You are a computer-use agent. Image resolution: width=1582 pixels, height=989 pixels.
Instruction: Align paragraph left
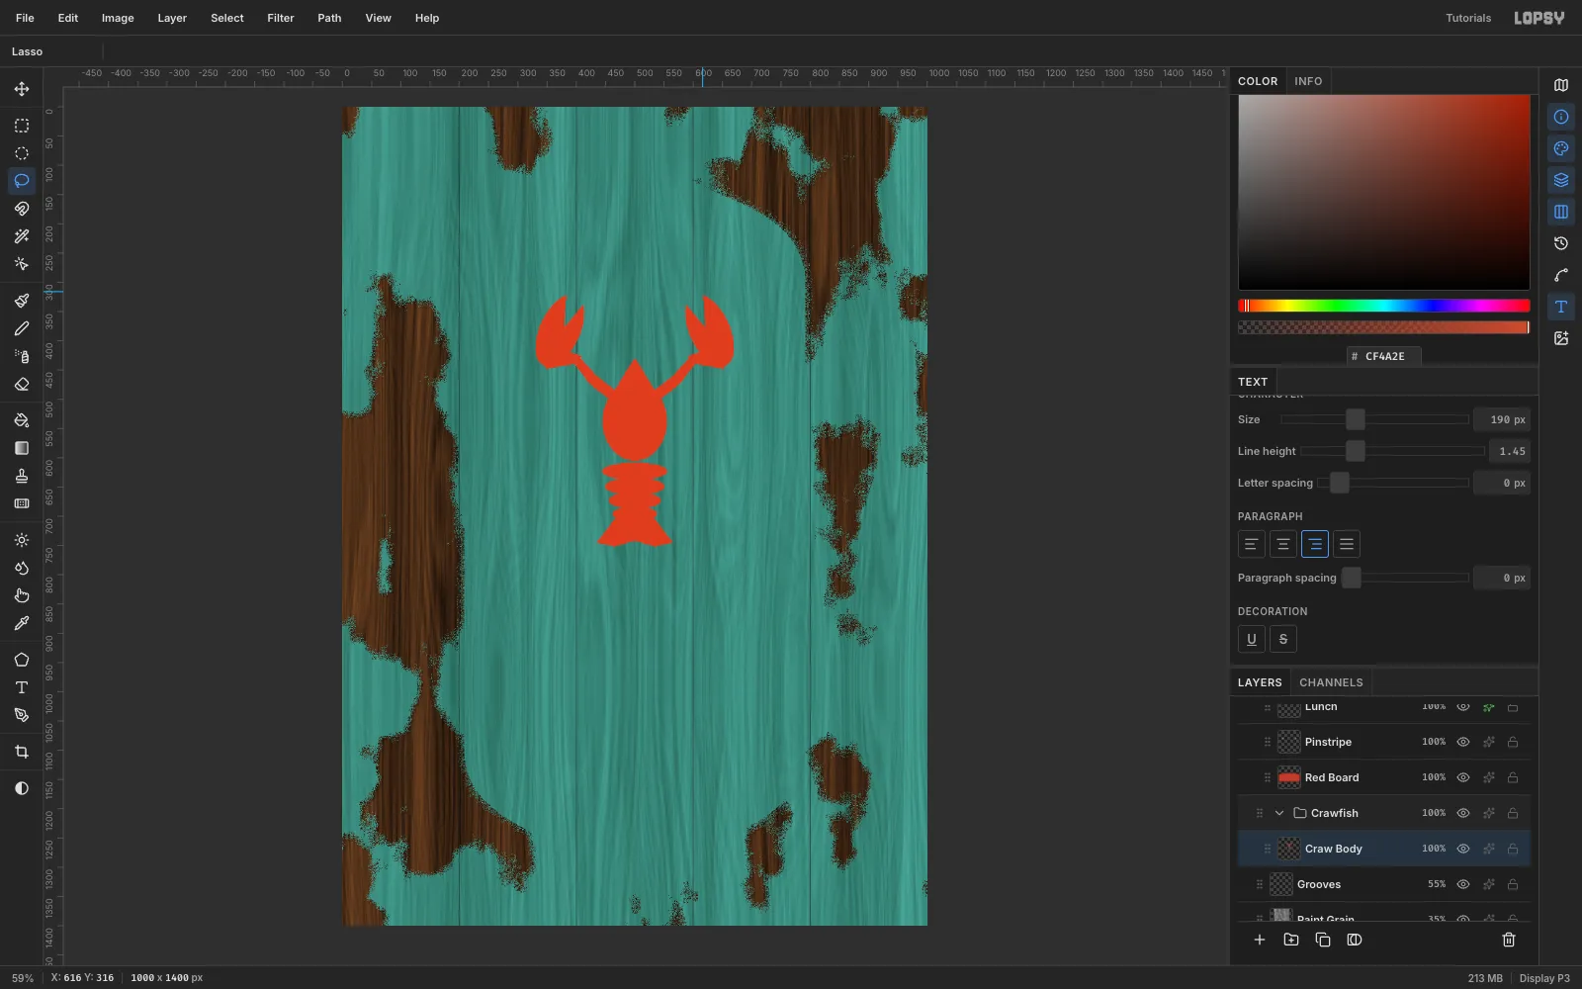coord(1252,544)
